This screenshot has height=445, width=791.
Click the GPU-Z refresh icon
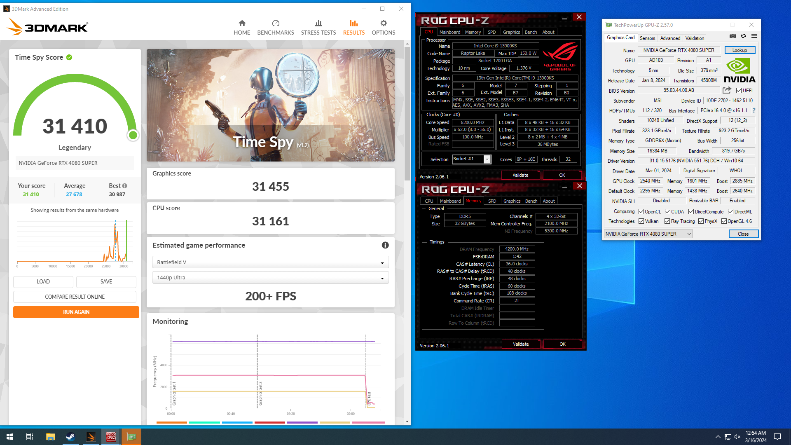744,36
